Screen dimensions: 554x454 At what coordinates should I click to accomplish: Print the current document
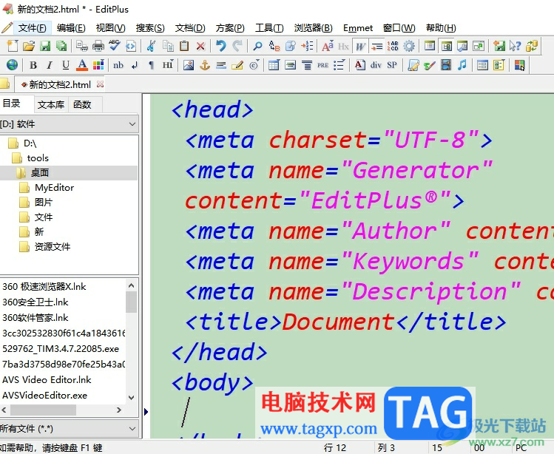(98, 46)
